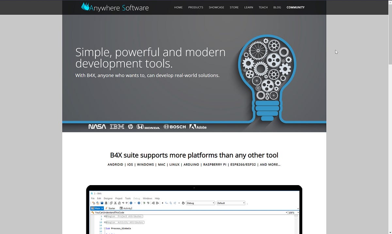Open the HOME page
The width and height of the screenshot is (392, 234).
178,7
